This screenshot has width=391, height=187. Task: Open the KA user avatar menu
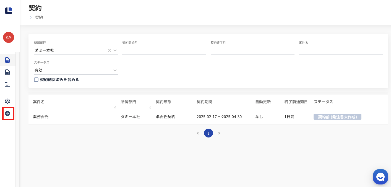coord(9,37)
